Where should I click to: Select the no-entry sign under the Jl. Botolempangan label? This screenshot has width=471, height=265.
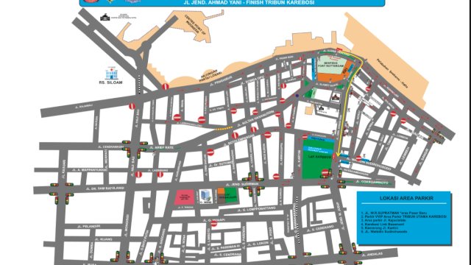[x=210, y=152]
